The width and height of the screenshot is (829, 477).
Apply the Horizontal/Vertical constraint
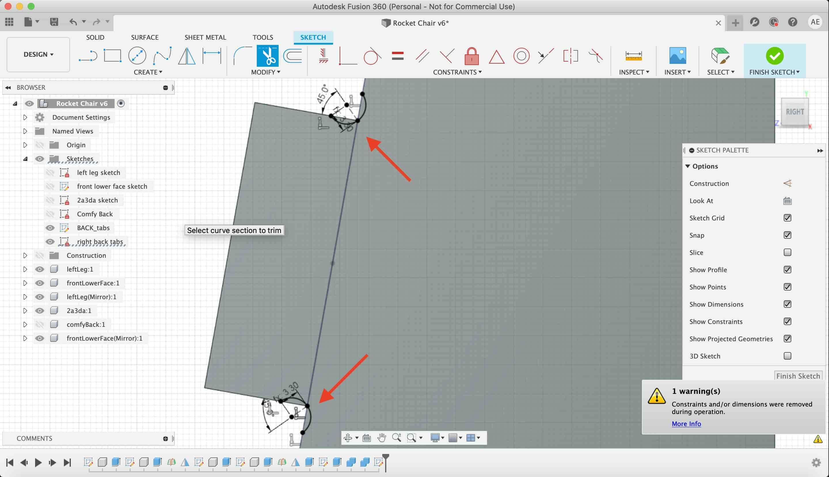pyautogui.click(x=323, y=56)
